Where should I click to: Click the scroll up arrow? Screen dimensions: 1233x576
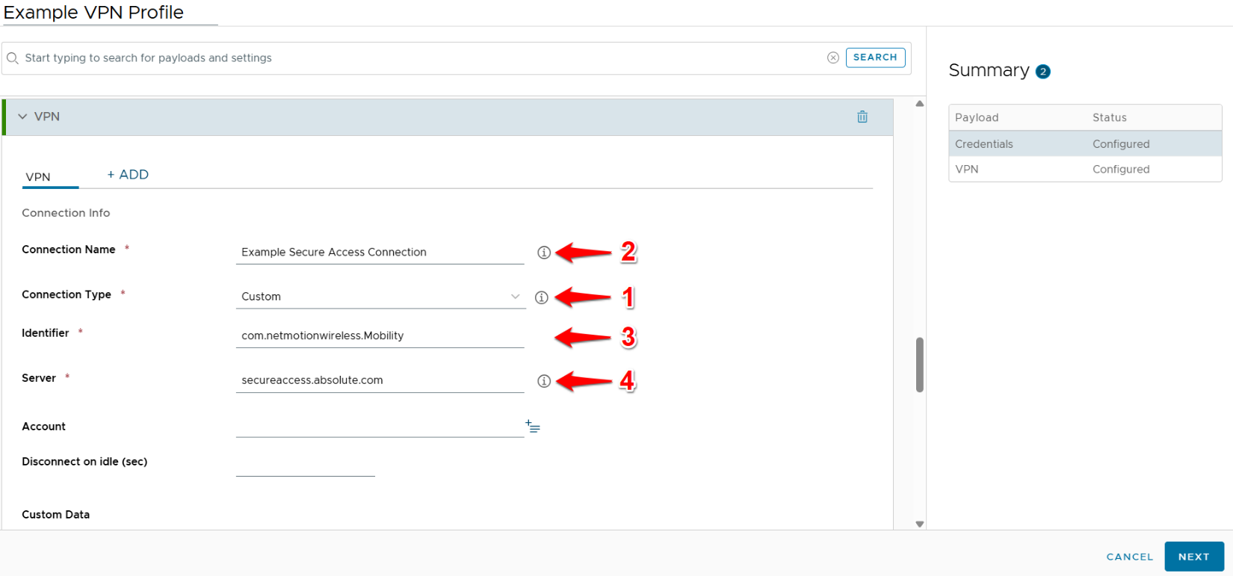920,104
